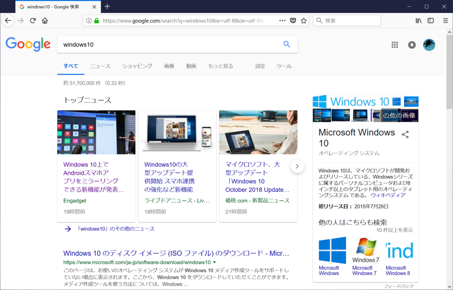453x290 pixels.
Task: Open the Firefox Library icon
Action: [418, 20]
